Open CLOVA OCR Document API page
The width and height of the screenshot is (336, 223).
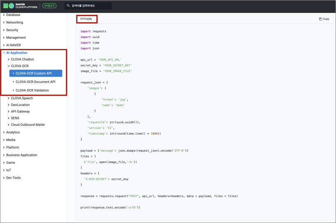[35, 82]
